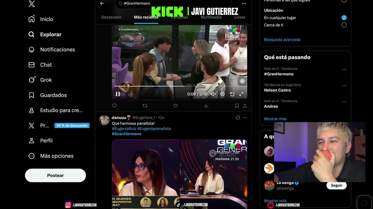Follow La Renga with Seguir

coord(337,185)
